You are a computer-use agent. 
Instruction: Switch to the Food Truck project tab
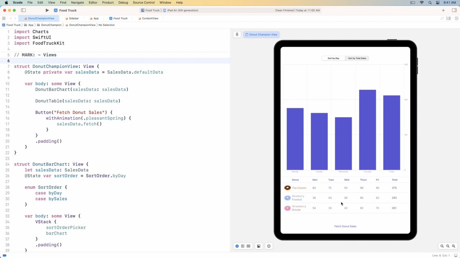[118, 18]
